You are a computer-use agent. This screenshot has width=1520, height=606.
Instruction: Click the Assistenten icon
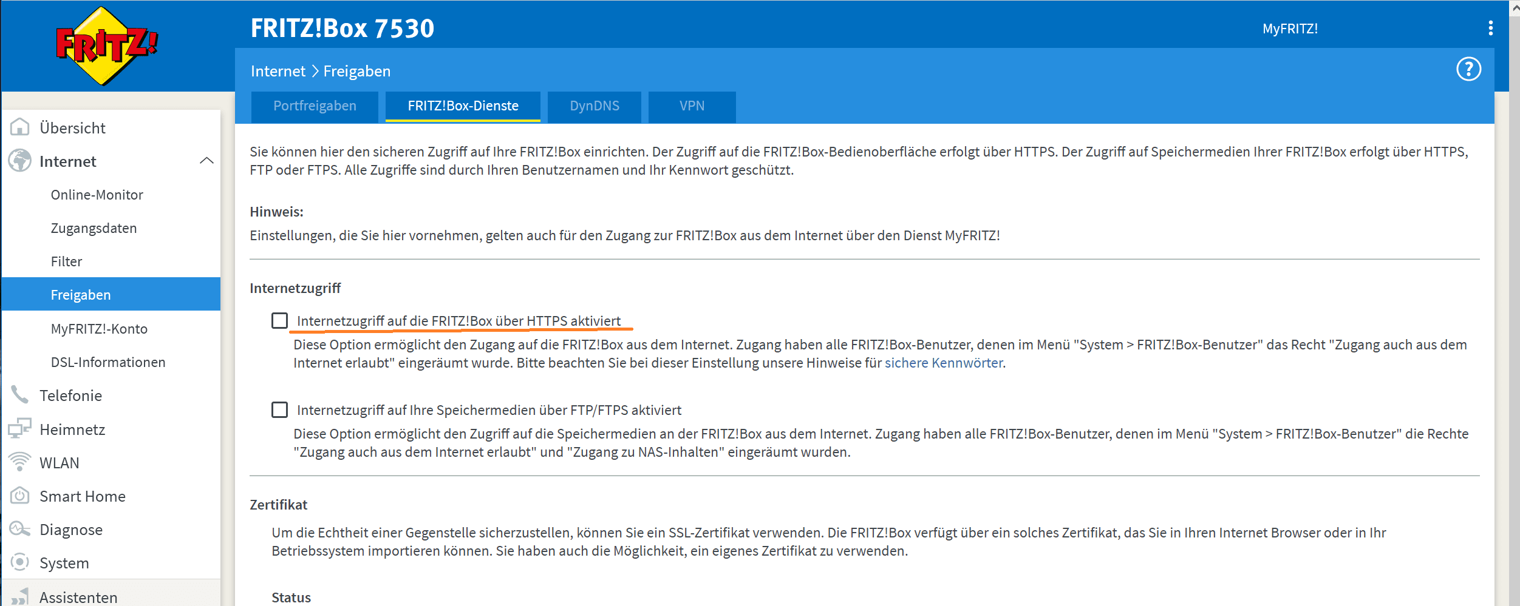click(19, 597)
